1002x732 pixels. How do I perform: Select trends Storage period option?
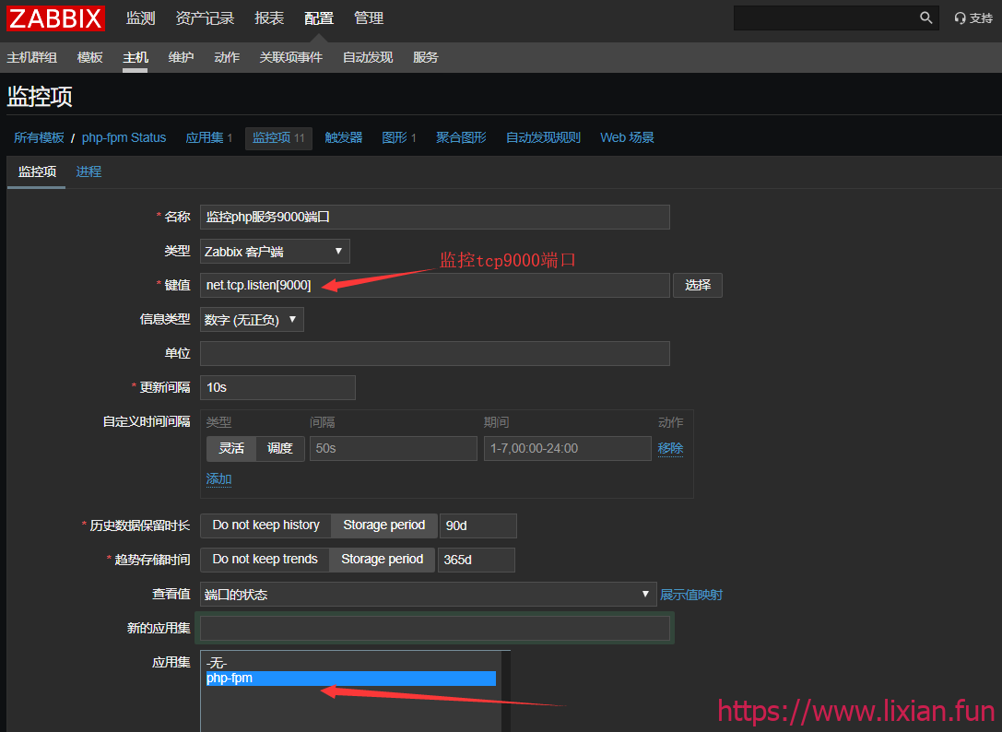coord(383,560)
